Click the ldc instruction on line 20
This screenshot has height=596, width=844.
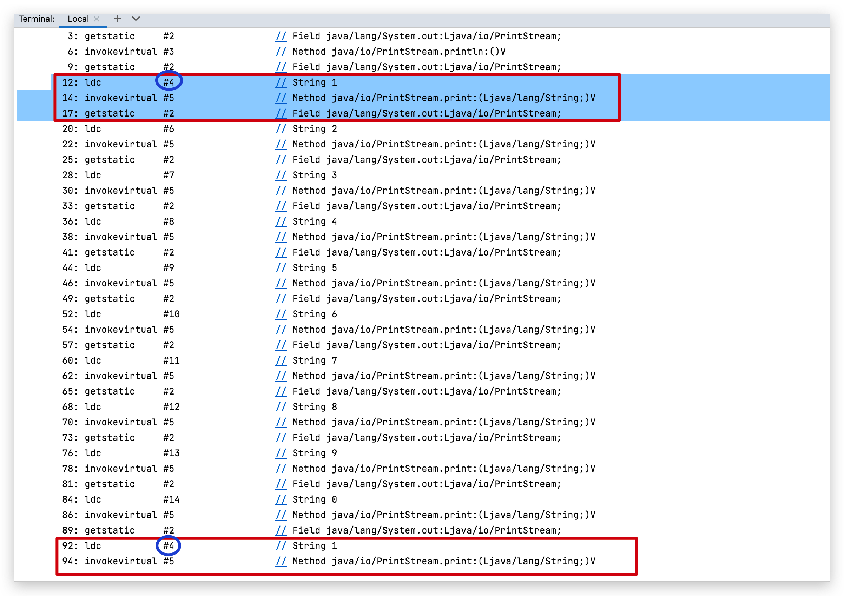pos(93,128)
